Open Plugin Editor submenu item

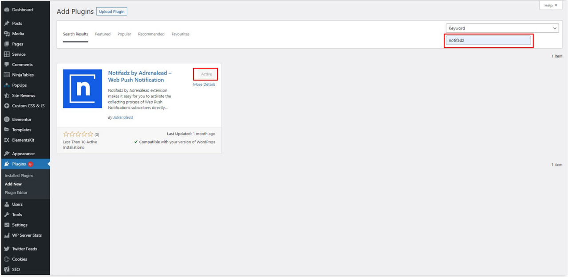[x=16, y=192]
